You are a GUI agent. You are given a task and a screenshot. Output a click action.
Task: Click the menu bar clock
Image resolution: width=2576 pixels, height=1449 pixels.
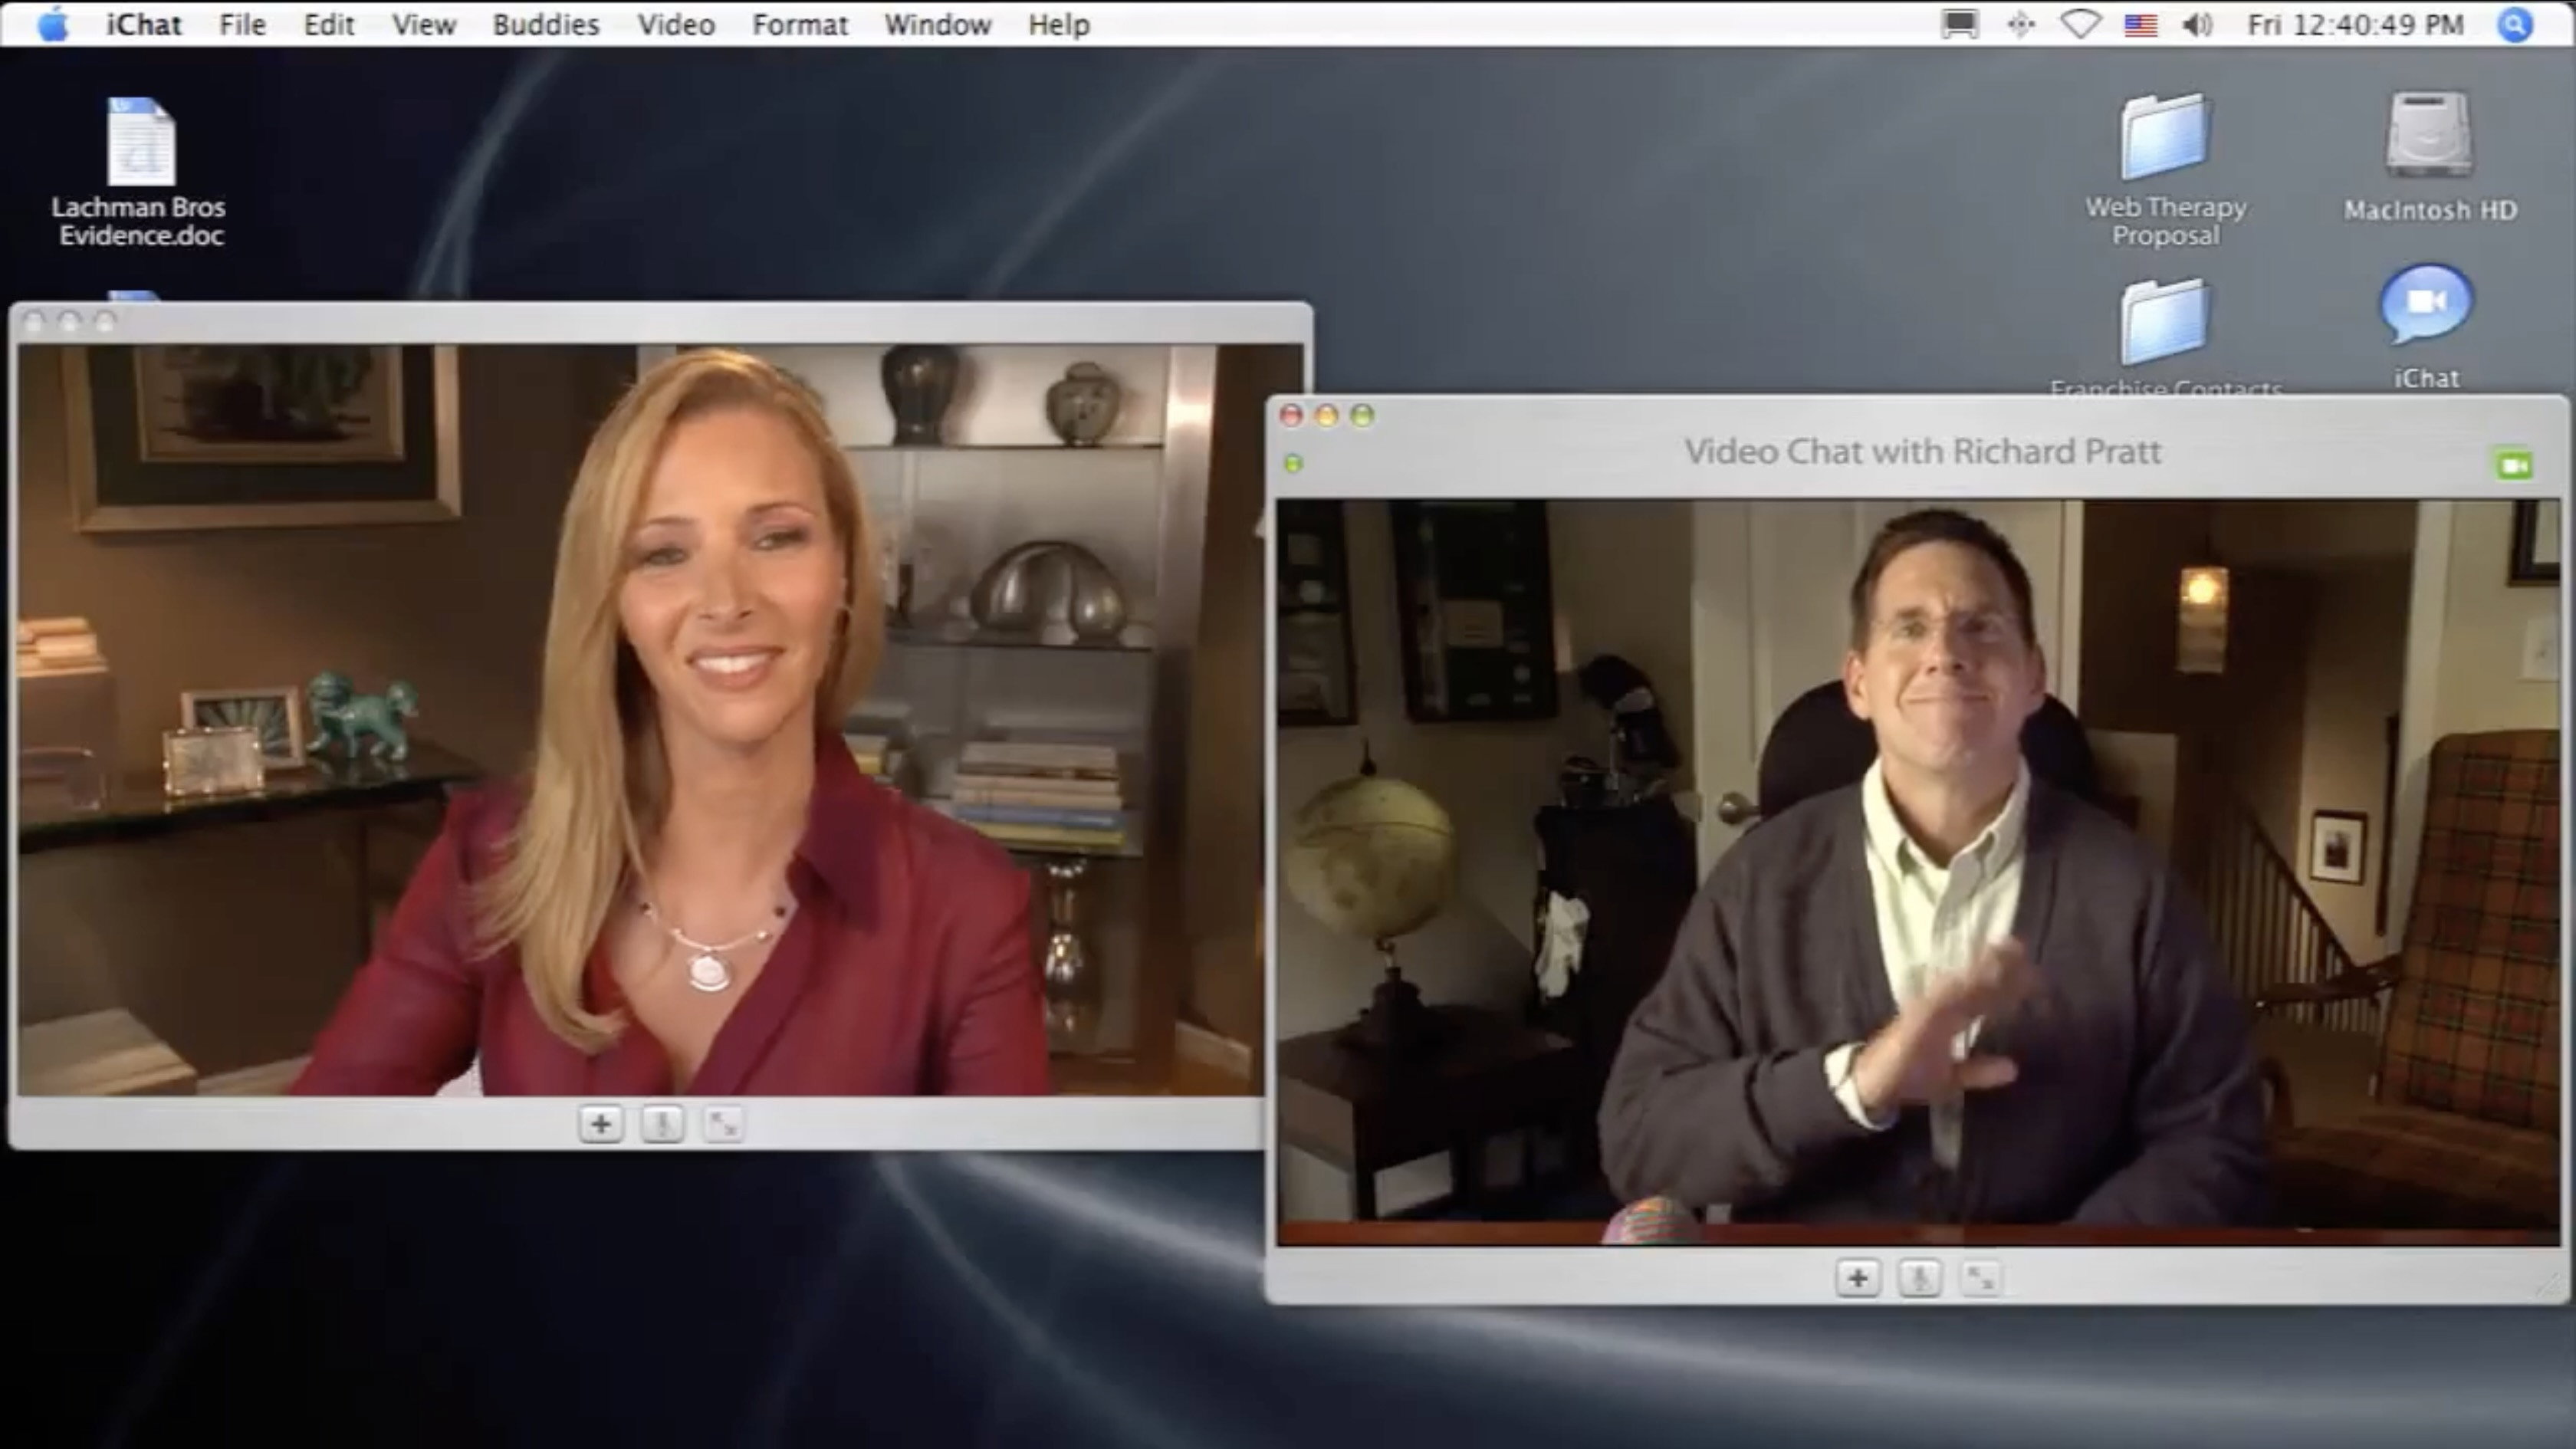(2355, 24)
